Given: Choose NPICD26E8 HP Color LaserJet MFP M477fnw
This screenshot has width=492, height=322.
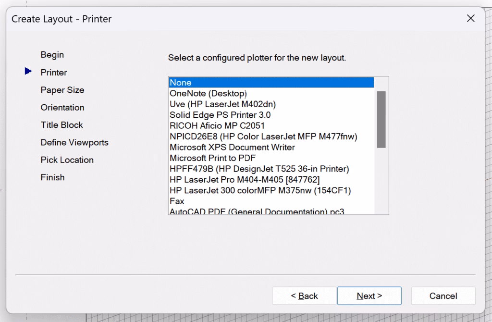Looking at the screenshot, I should point(271,136).
